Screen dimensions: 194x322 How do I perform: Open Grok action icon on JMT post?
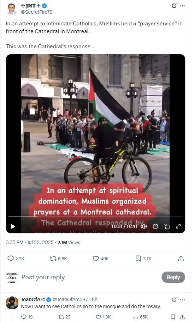pyautogui.click(x=174, y=6)
